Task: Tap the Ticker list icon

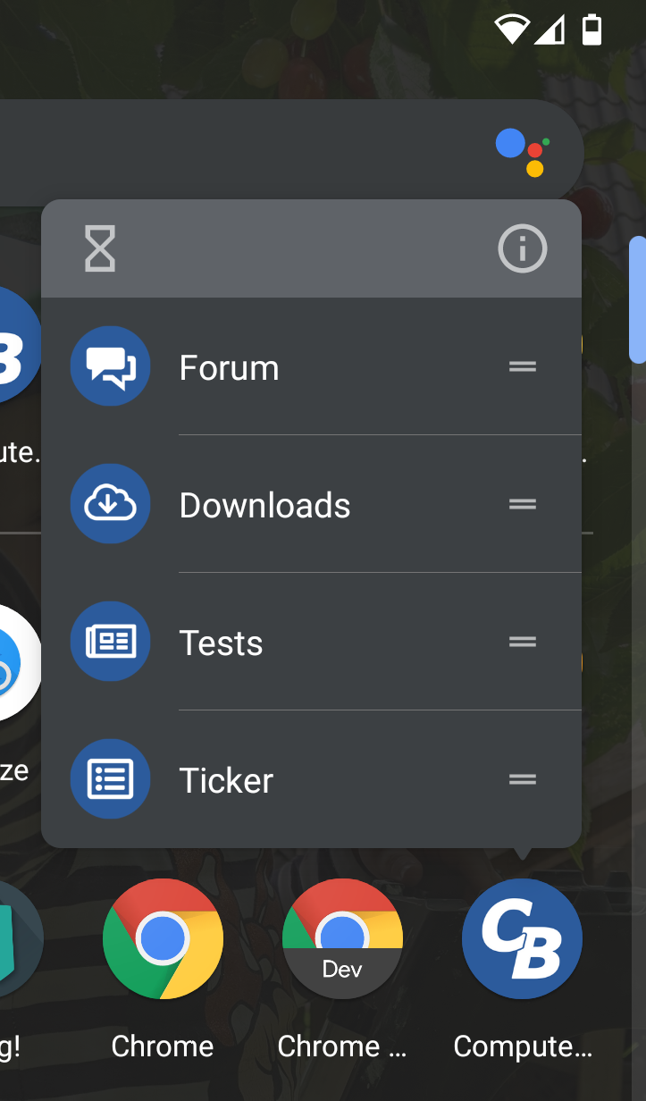Action: click(110, 779)
